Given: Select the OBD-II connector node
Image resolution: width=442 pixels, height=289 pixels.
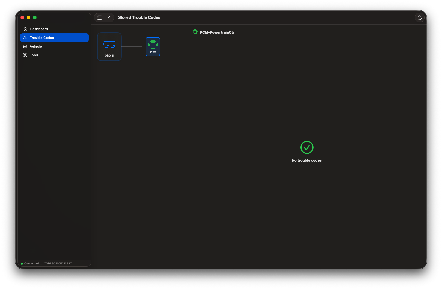Looking at the screenshot, I should (x=109, y=47).
